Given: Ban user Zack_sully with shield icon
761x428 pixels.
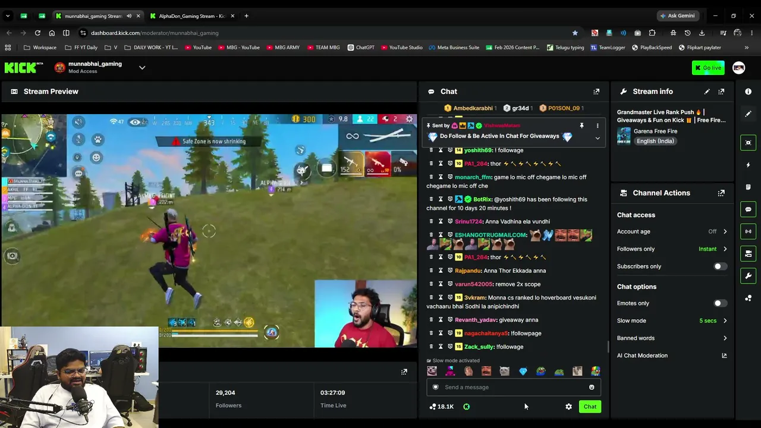Looking at the screenshot, I should [450, 347].
